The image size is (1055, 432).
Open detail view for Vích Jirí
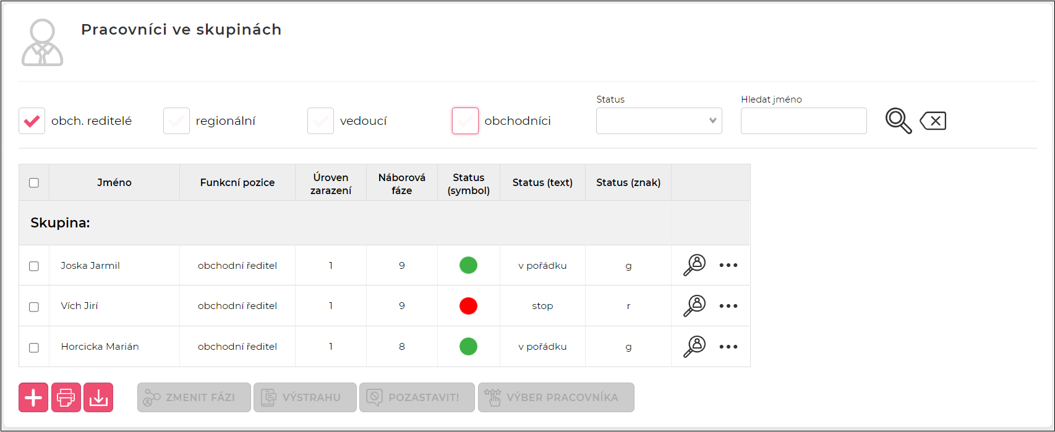click(694, 306)
